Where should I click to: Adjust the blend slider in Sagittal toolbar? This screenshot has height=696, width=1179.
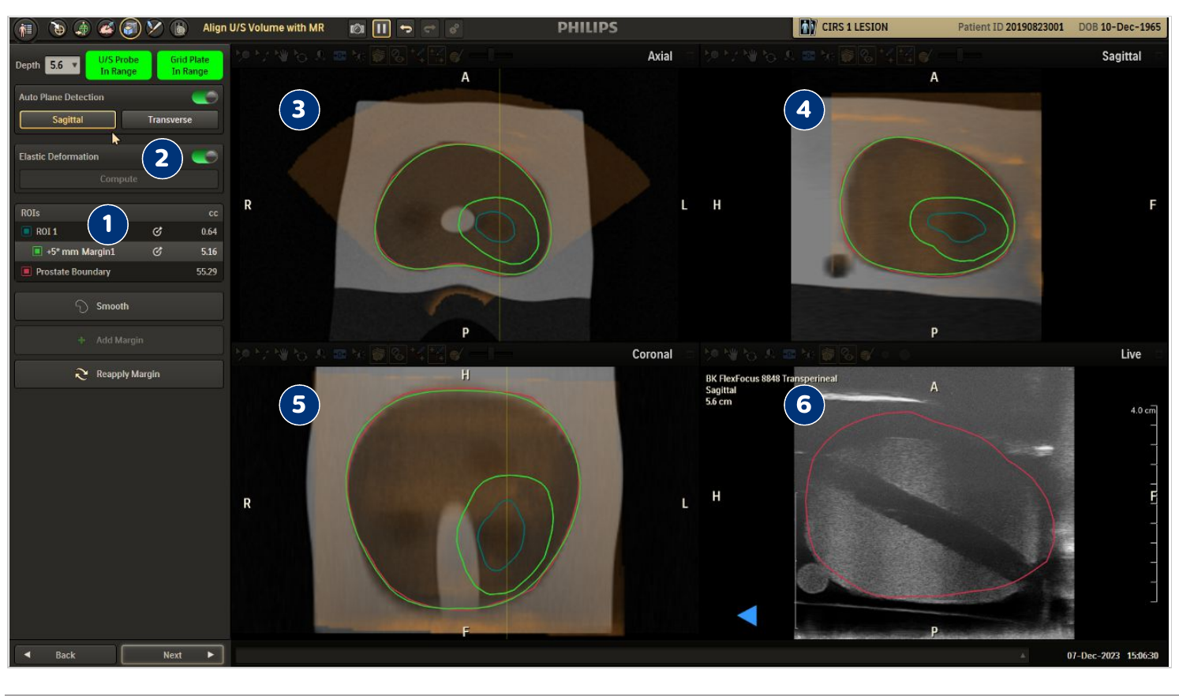click(x=960, y=55)
